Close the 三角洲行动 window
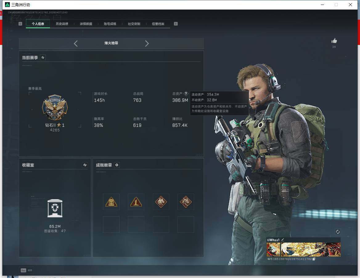 click(350, 5)
